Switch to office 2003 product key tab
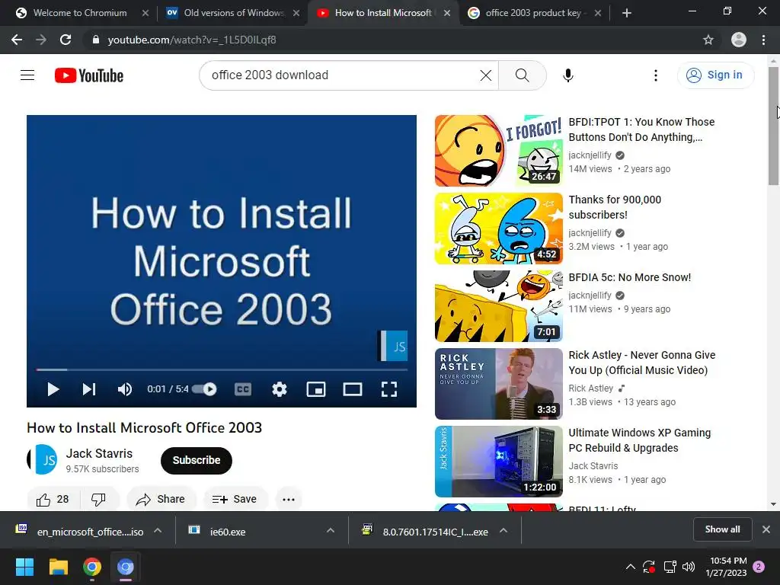The height and width of the screenshot is (585, 780). [x=533, y=13]
